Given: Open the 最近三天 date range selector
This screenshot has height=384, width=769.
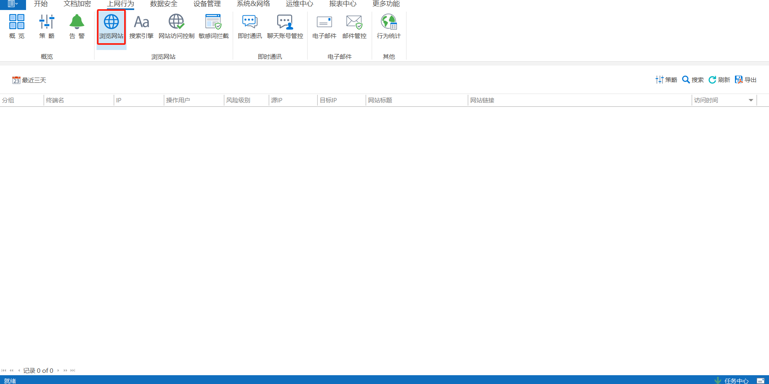Looking at the screenshot, I should coord(29,80).
